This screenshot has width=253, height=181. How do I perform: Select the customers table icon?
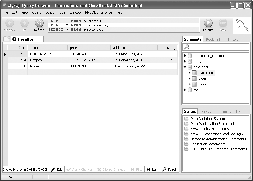[194, 73]
